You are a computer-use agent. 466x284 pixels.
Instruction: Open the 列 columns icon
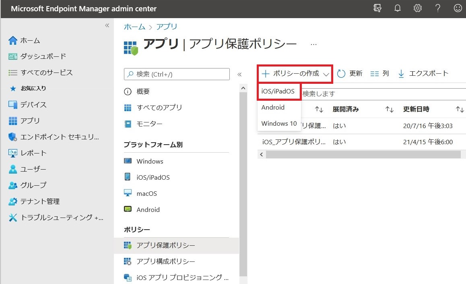[x=374, y=74]
